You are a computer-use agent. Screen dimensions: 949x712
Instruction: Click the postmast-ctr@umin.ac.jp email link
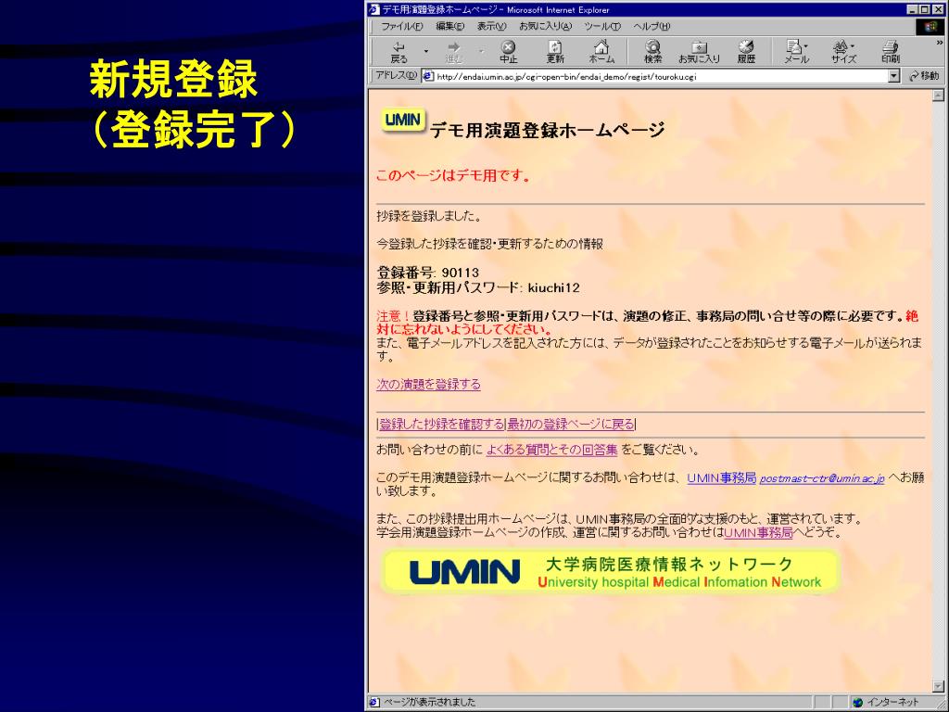(x=822, y=478)
